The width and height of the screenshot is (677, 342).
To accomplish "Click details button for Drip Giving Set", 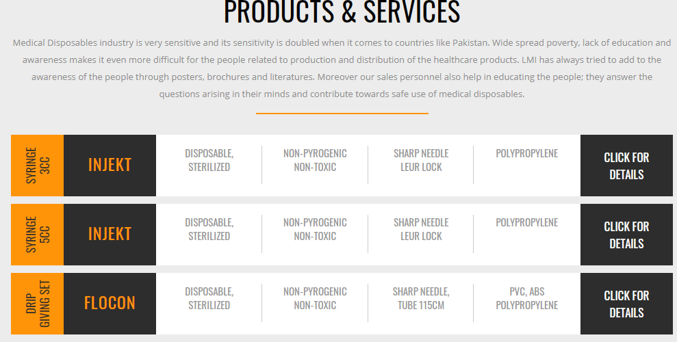I will (x=626, y=304).
